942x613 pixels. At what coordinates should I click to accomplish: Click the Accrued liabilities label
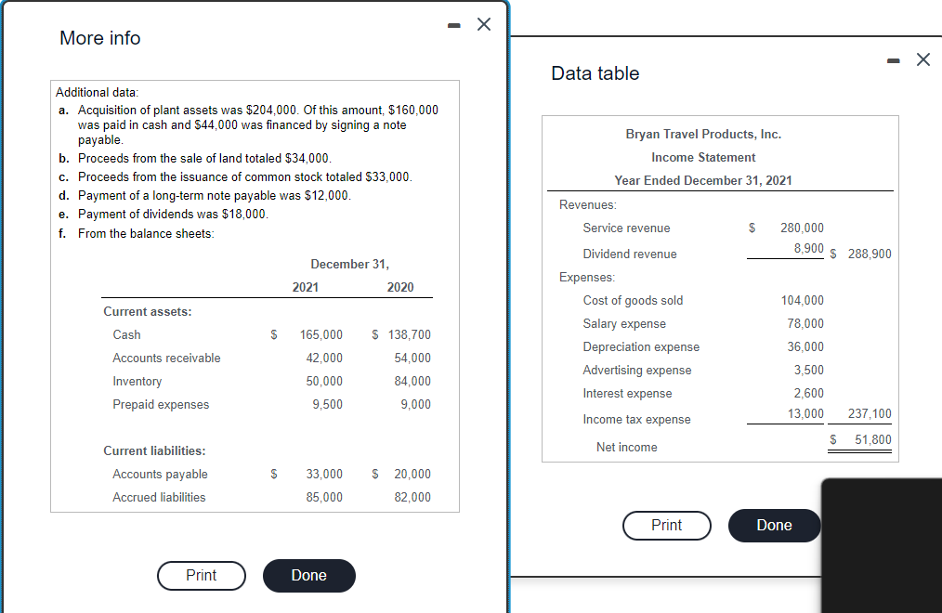(159, 498)
